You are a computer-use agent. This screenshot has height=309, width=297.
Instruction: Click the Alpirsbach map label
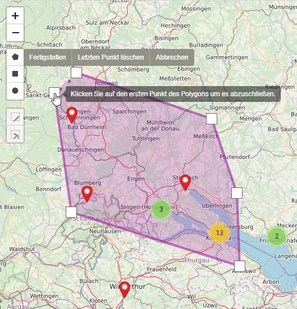click(61, 28)
